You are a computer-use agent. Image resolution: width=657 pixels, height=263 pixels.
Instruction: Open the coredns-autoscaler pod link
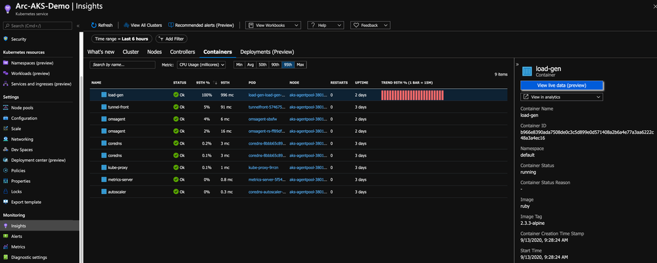click(266, 191)
